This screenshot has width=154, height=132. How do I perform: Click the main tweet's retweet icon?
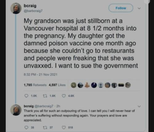45,96
